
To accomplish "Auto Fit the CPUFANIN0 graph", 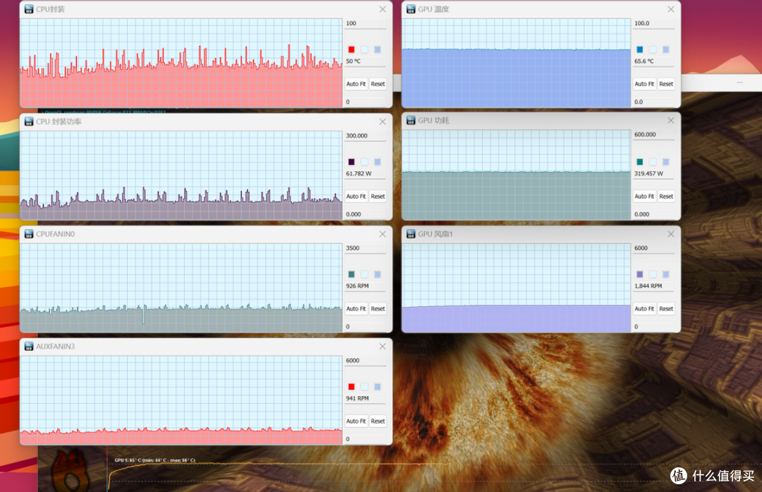I will pos(356,309).
